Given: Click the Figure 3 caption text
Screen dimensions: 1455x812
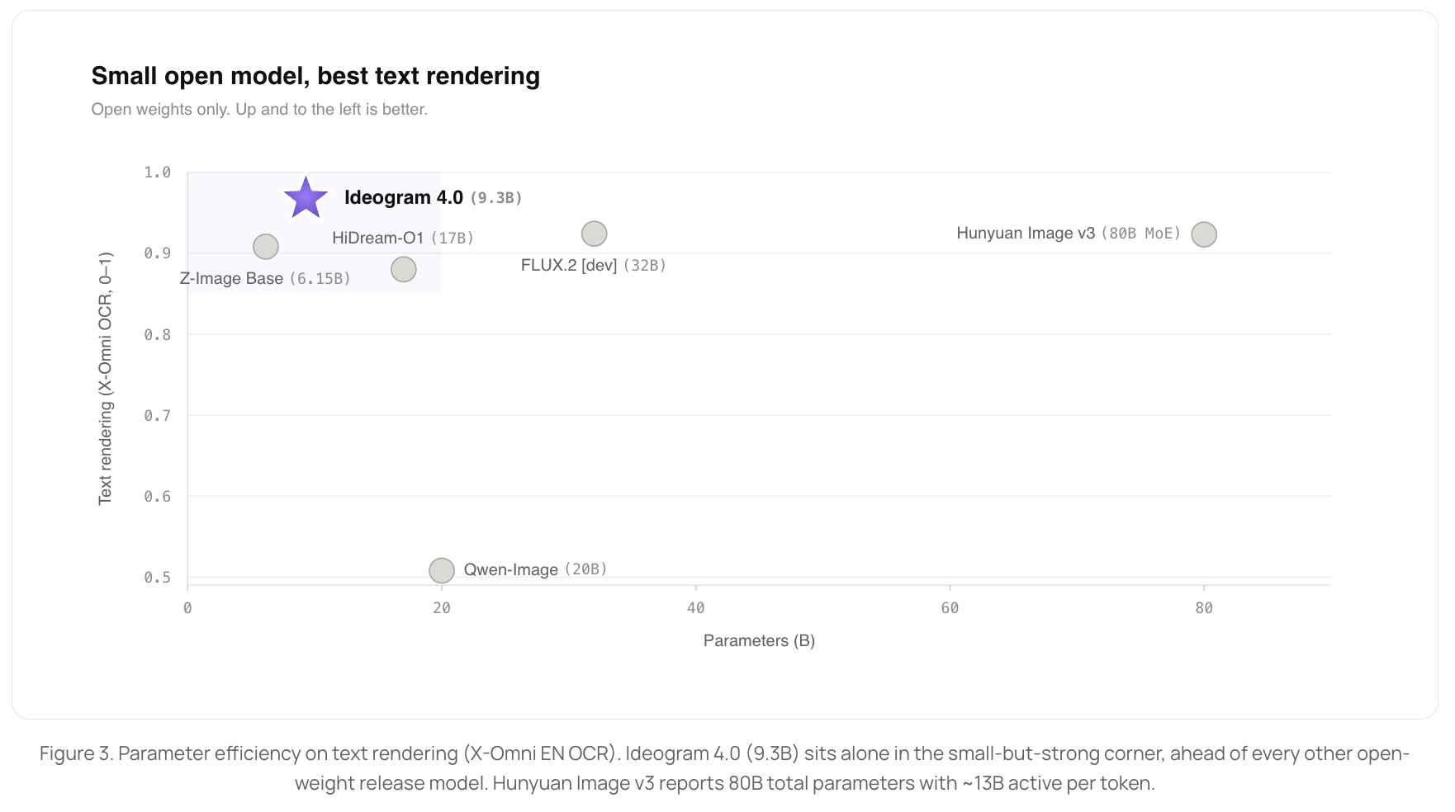Looking at the screenshot, I should (x=725, y=768).
